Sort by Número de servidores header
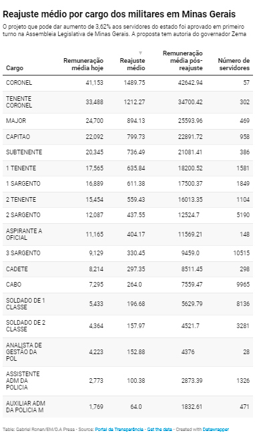255x435 pixels. pos(234,64)
